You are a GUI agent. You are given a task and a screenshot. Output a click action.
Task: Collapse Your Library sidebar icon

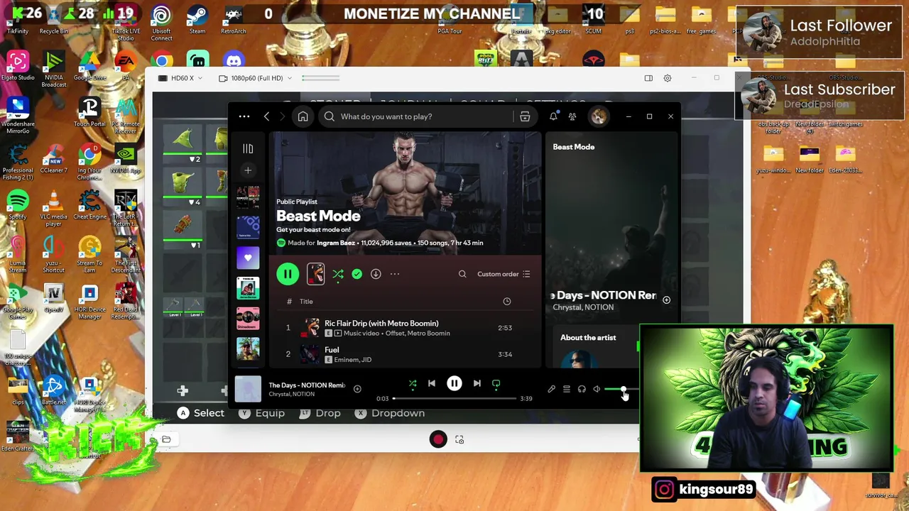point(248,148)
